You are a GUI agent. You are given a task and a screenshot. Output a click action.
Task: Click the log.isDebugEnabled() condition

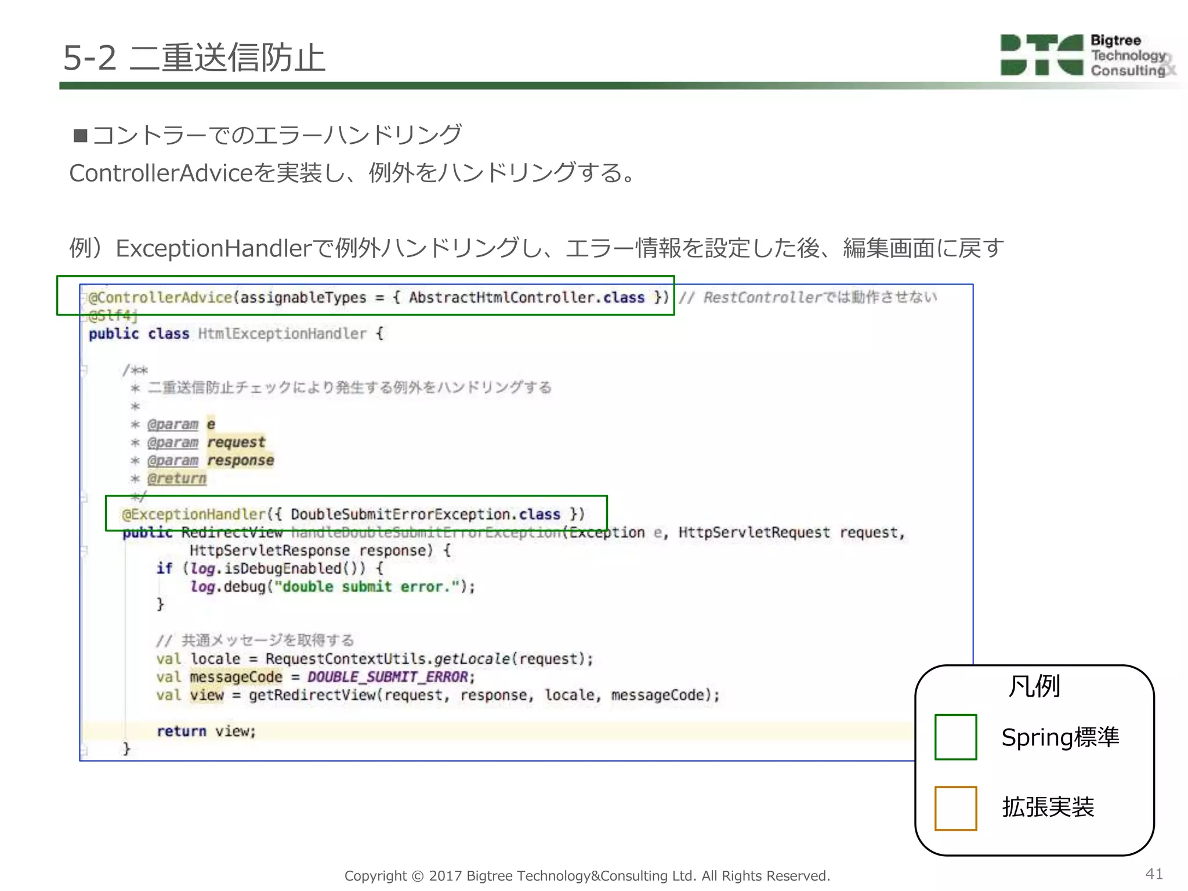(278, 568)
